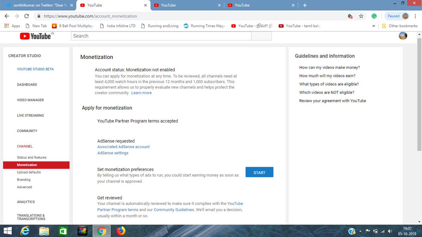Open the India Infoline LTD bookmark
Screen dimensions: 422x237
click(118, 26)
